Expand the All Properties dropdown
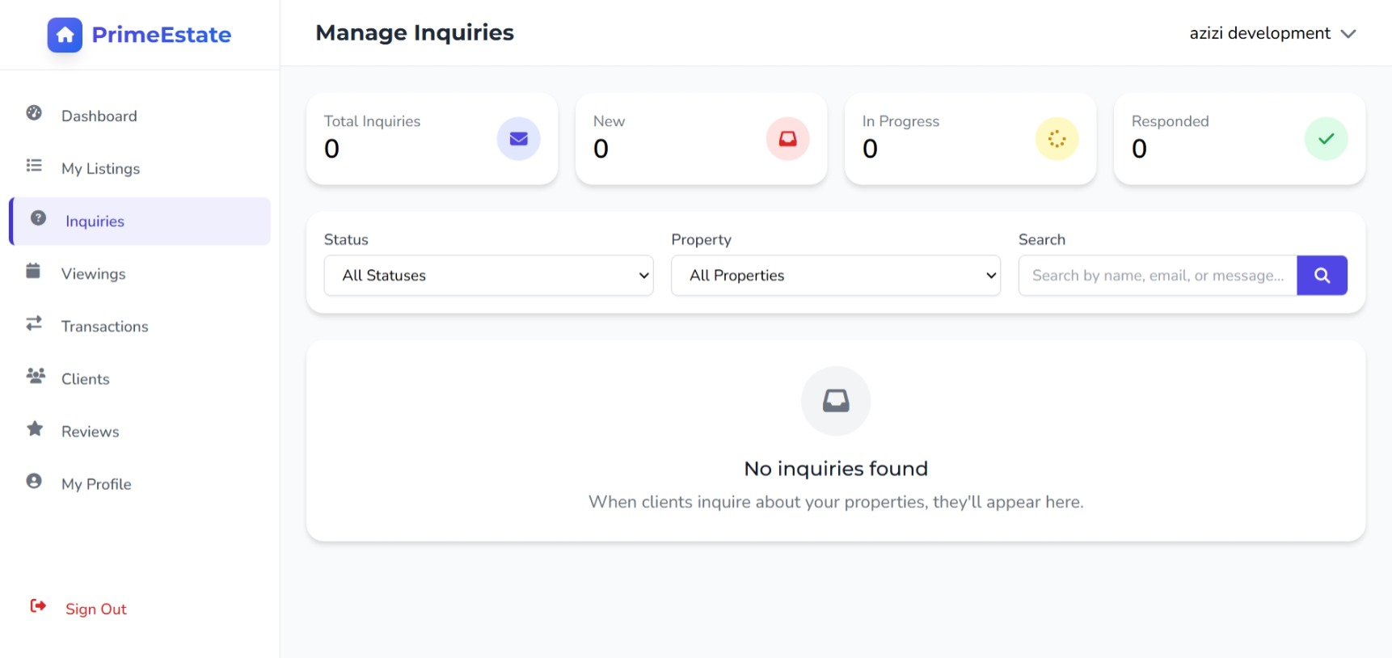Viewport: 1392px width, 658px height. coord(835,276)
